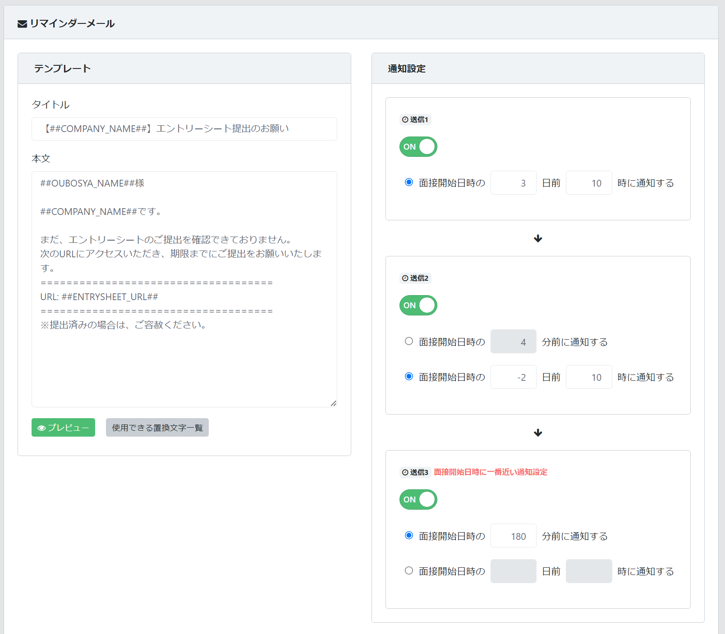This screenshot has width=725, height=634.
Task: Open the 使用できる置換文字一覧 list
Action: click(157, 428)
